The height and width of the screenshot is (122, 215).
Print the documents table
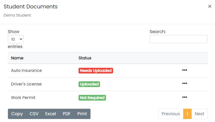(x=82, y=114)
